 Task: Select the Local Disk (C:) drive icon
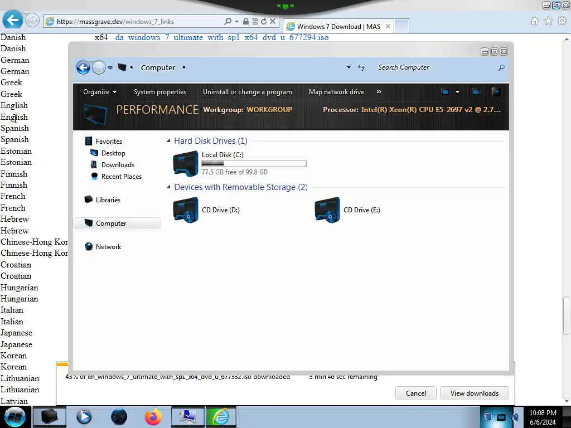pos(186,163)
